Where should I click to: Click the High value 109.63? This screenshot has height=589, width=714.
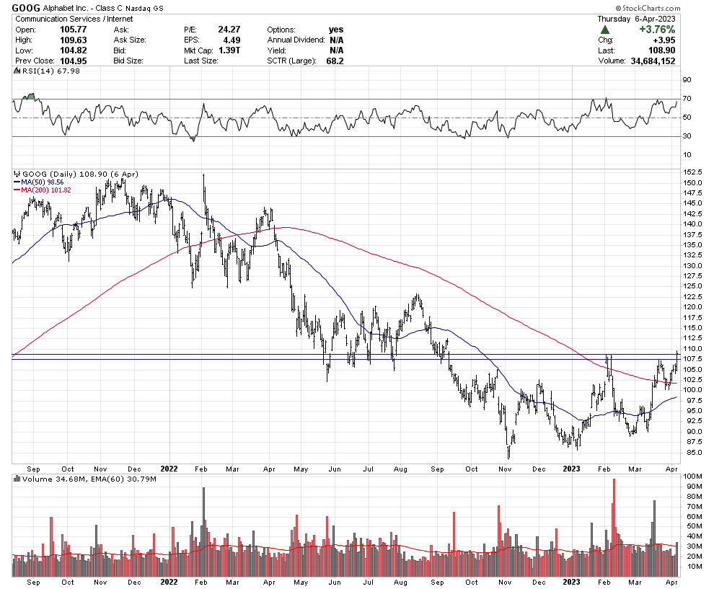74,40
